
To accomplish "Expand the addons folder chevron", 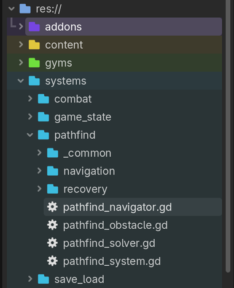I will [x=21, y=27].
